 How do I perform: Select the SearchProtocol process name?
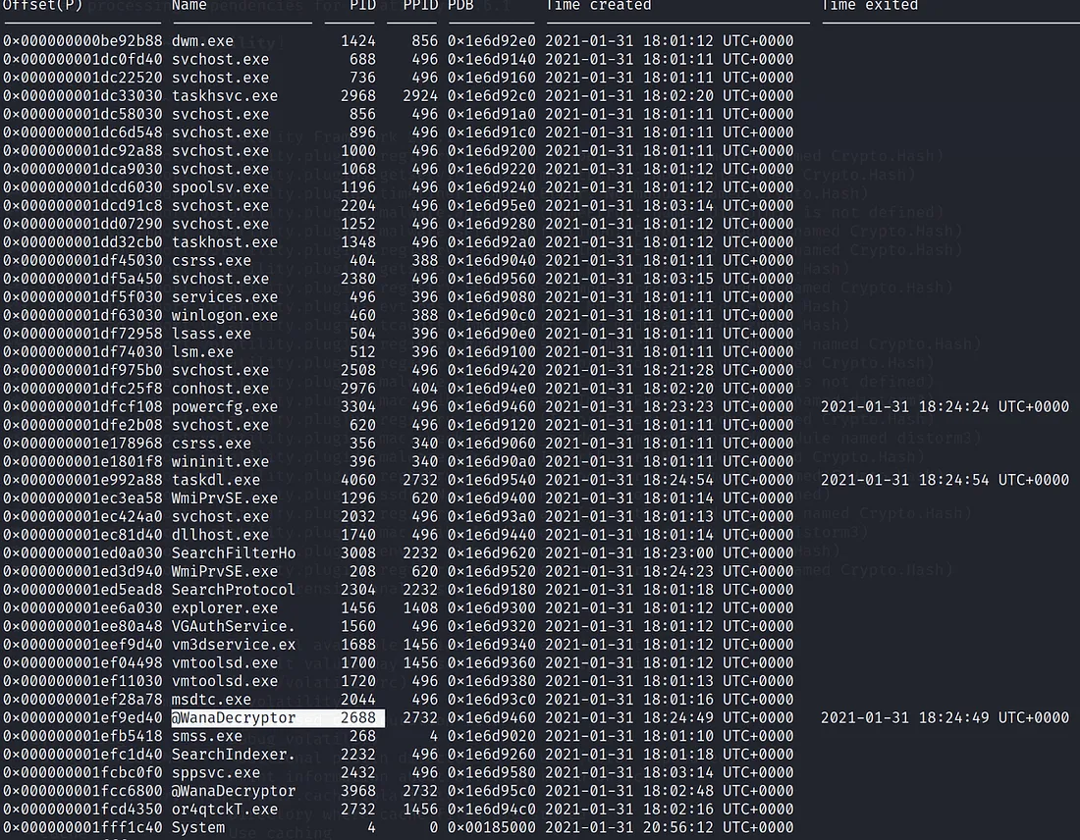pyautogui.click(x=234, y=590)
